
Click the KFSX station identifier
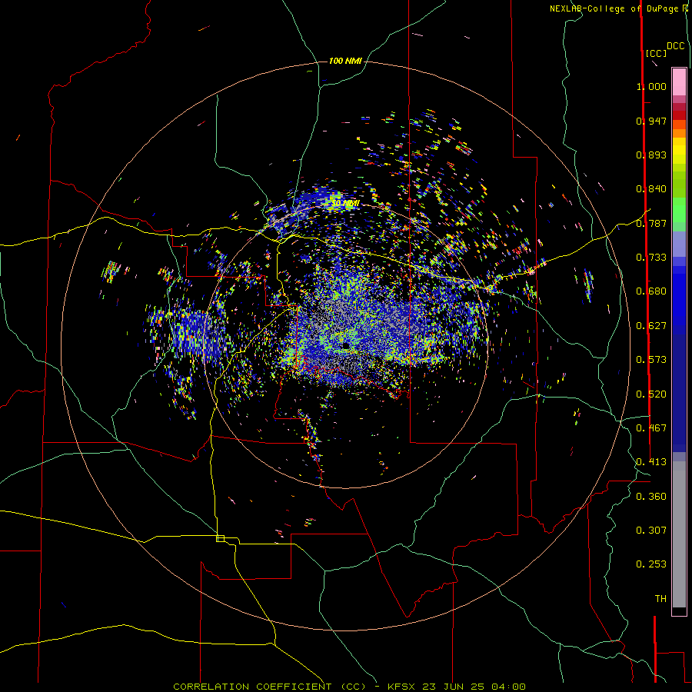tap(402, 687)
